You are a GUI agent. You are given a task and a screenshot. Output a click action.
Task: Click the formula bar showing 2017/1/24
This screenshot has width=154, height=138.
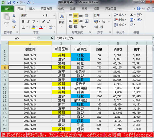click(104, 38)
